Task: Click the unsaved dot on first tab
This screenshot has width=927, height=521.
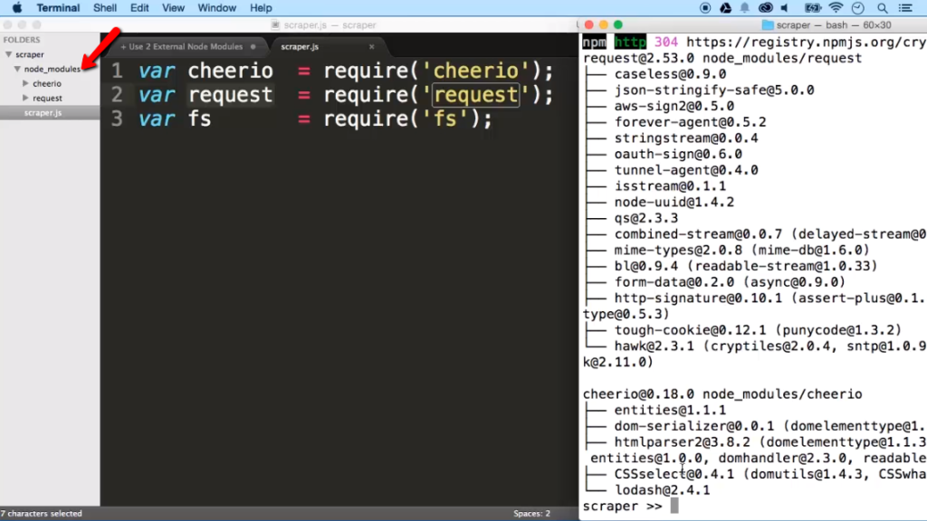Action: 253,47
